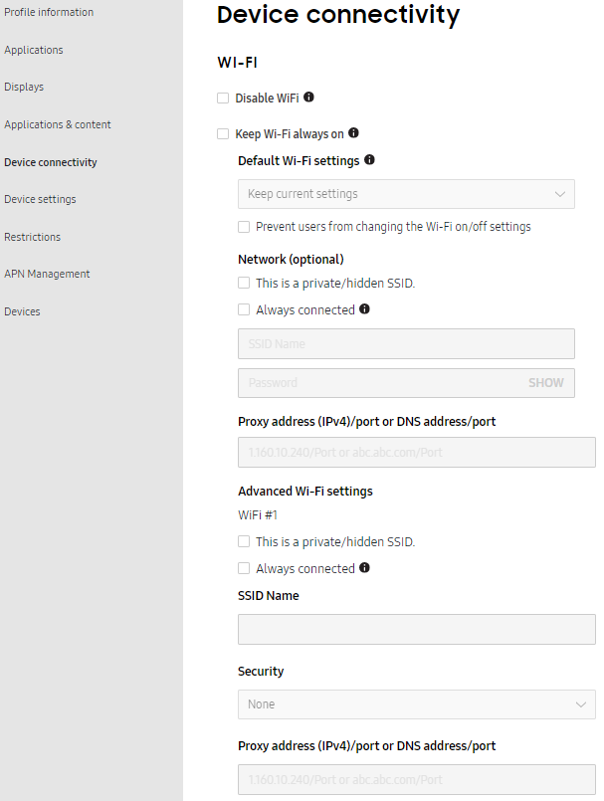This screenshot has height=801, width=604.
Task: Check Prevent users from changing Wi-Fi settings
Action: [x=244, y=227]
